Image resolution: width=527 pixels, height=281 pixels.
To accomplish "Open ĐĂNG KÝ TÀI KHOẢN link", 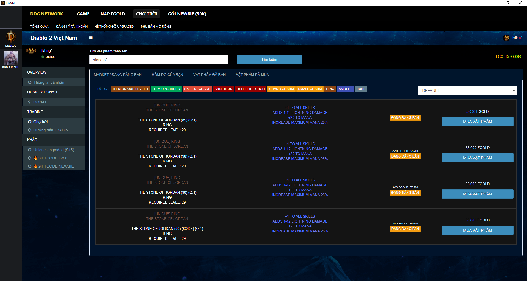I will (x=72, y=27).
